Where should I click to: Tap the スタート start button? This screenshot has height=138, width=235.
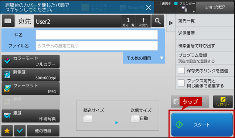pos(202,125)
